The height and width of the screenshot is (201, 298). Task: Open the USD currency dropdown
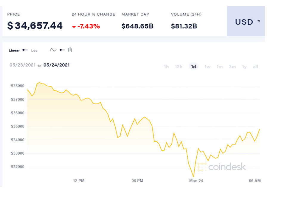pos(244,22)
